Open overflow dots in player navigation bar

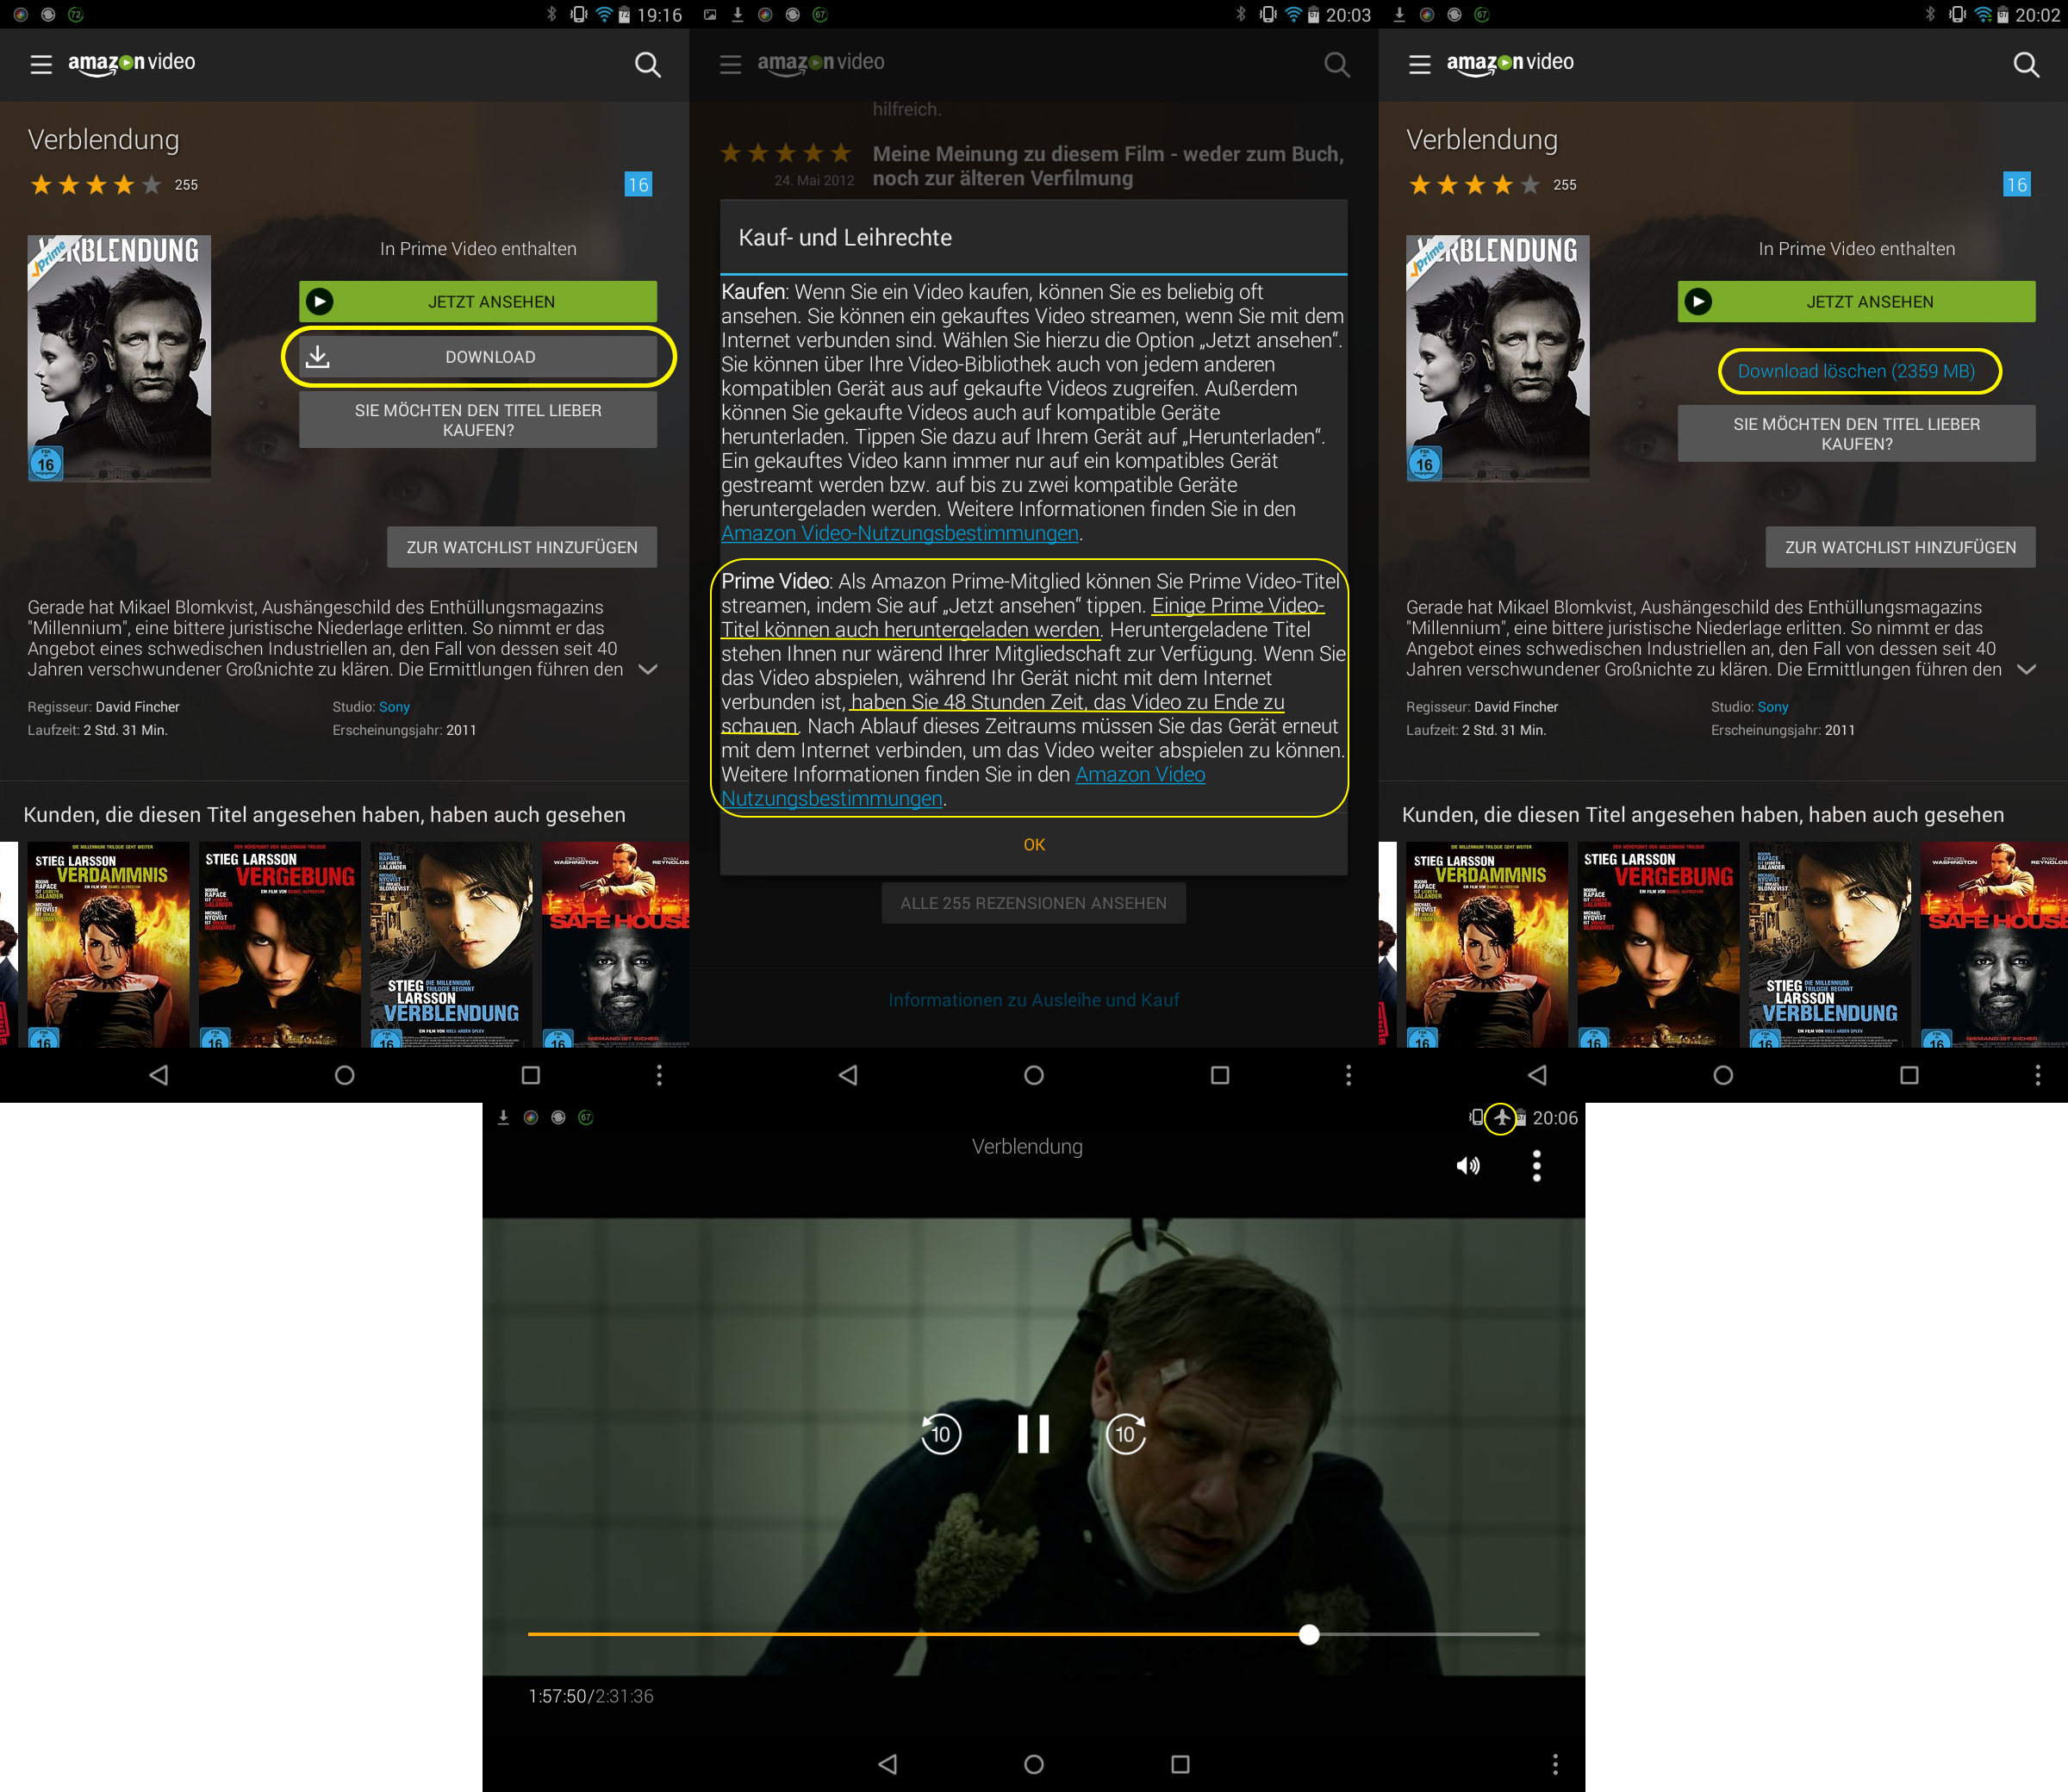click(1555, 1764)
